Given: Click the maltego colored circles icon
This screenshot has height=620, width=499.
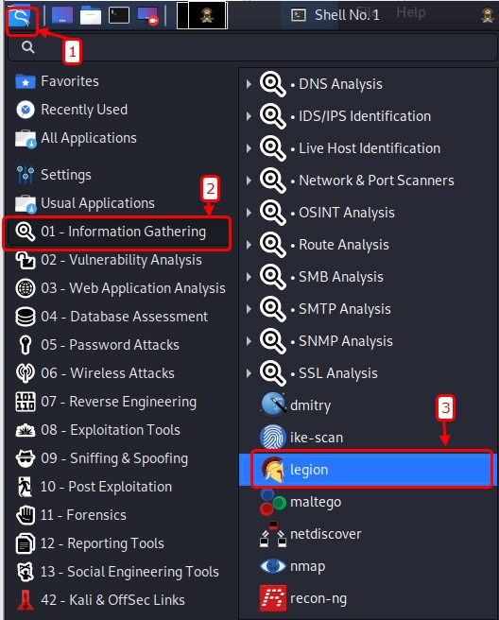Looking at the screenshot, I should tap(273, 502).
